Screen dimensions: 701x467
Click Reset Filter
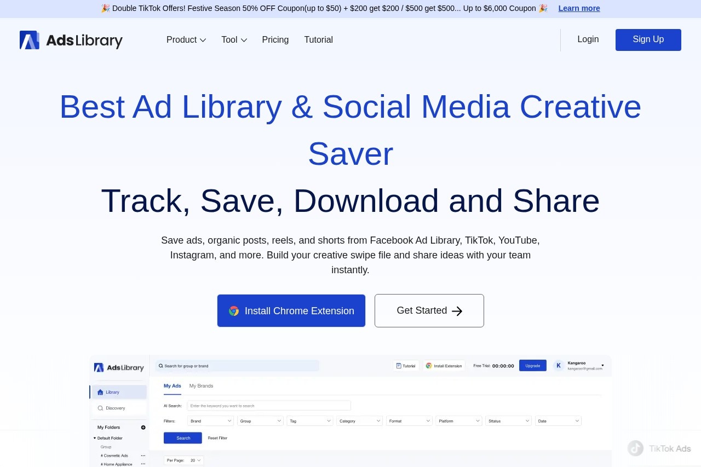click(217, 438)
